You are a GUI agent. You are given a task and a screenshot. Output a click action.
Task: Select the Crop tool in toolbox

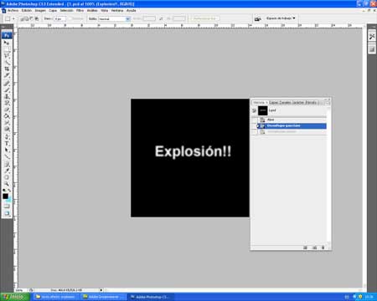[x=7, y=69]
